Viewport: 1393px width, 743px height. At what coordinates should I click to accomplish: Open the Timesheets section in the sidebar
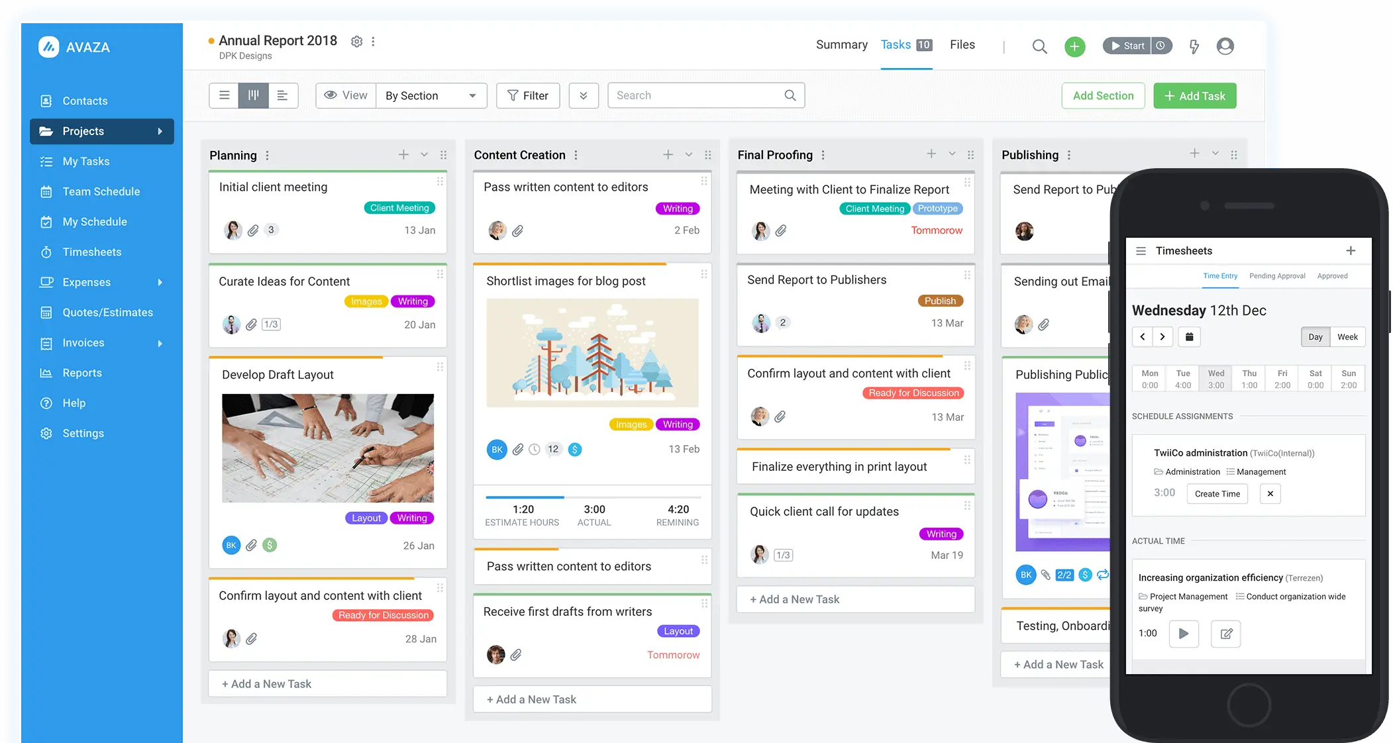[x=91, y=252]
